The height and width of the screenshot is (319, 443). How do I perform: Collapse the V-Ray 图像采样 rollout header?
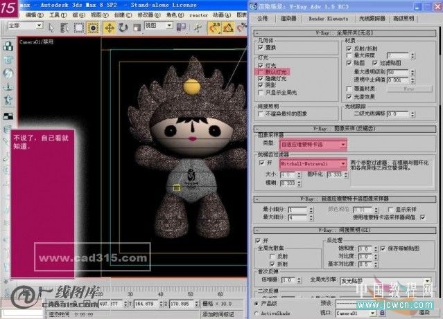[x=345, y=129]
